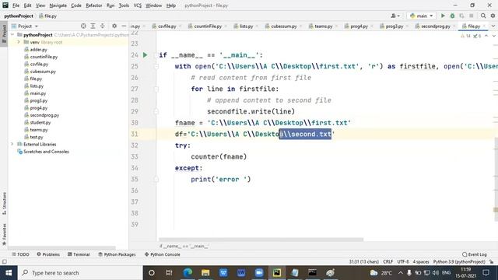Fold the with block at line 25
Viewport: 498px width, 280px height.
tap(156, 66)
